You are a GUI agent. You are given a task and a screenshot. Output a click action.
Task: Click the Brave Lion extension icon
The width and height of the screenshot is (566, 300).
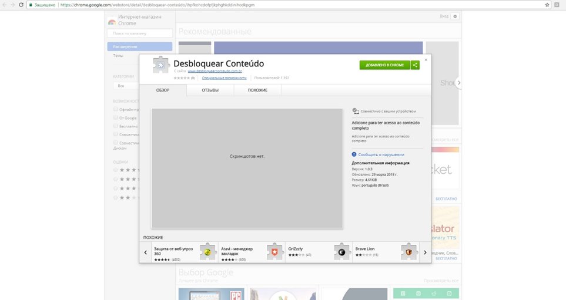(x=408, y=252)
